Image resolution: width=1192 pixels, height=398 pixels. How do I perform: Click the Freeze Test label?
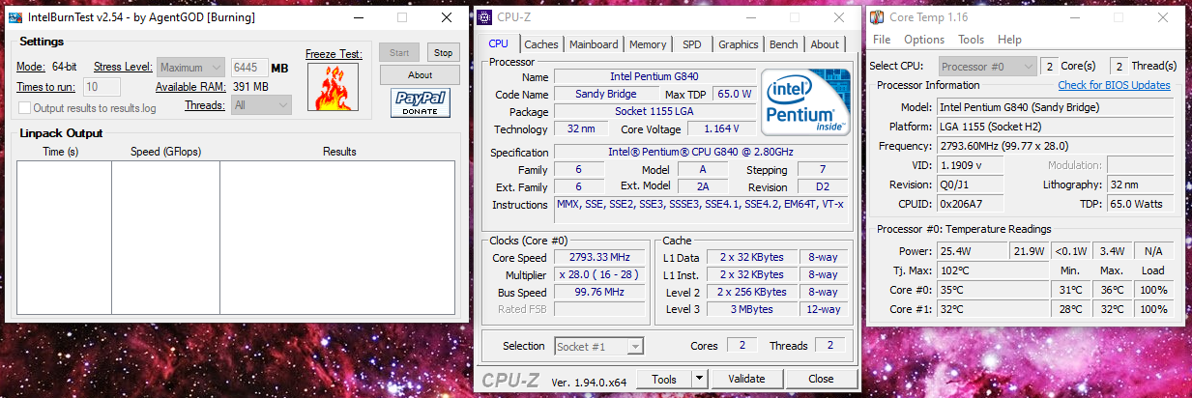pos(334,54)
